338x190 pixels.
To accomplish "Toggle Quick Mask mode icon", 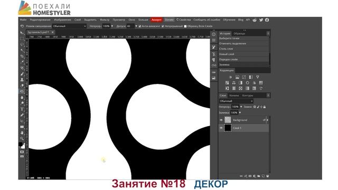I will click(x=22, y=152).
